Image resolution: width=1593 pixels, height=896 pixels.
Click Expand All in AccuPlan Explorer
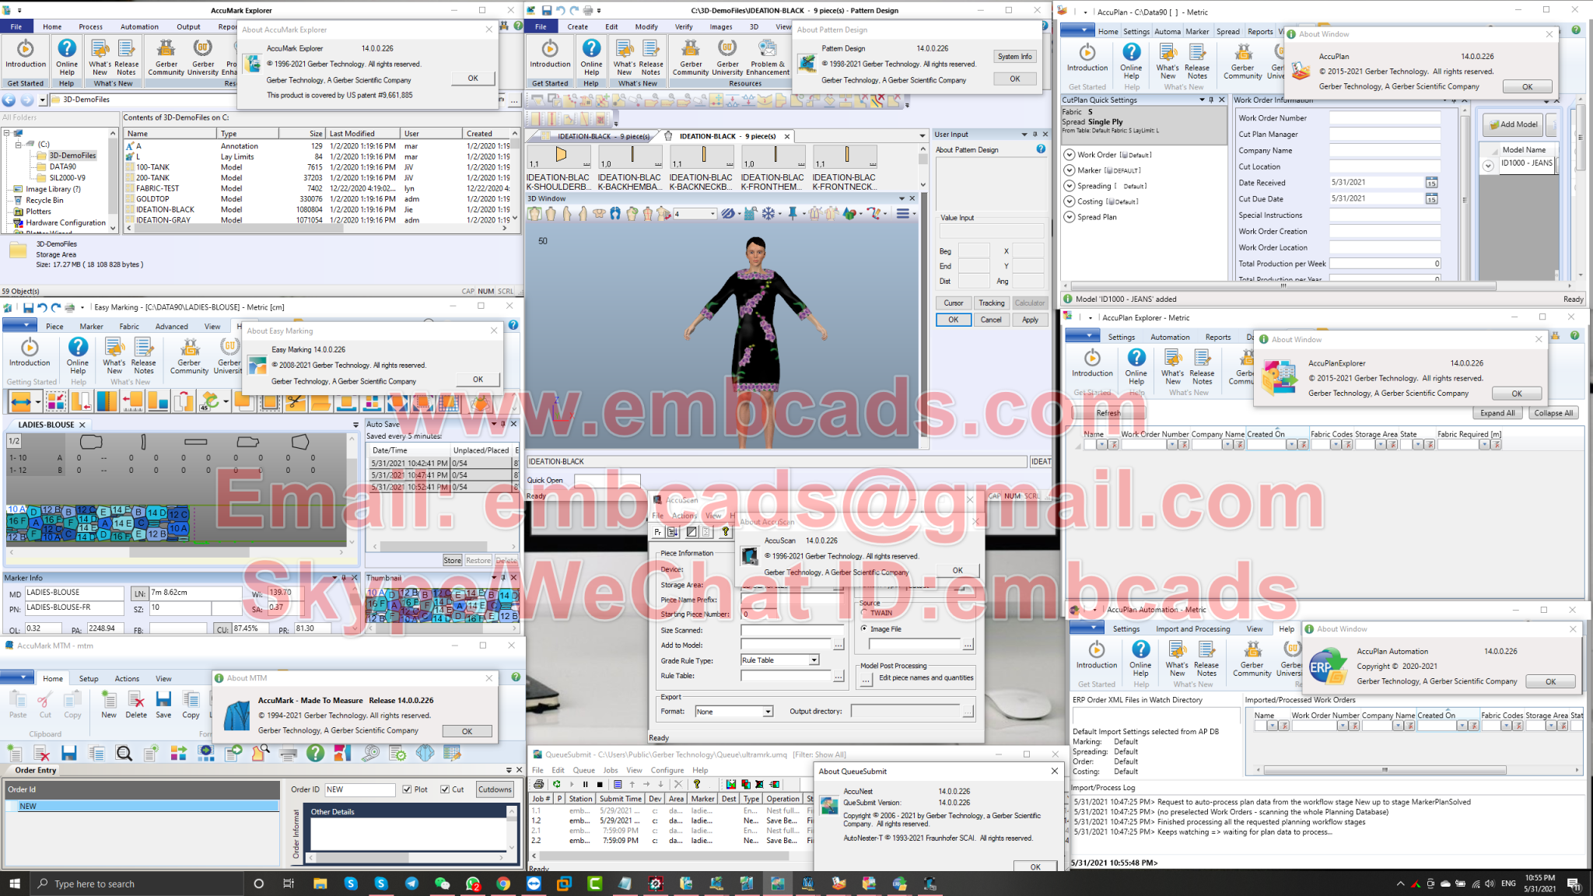tap(1497, 413)
